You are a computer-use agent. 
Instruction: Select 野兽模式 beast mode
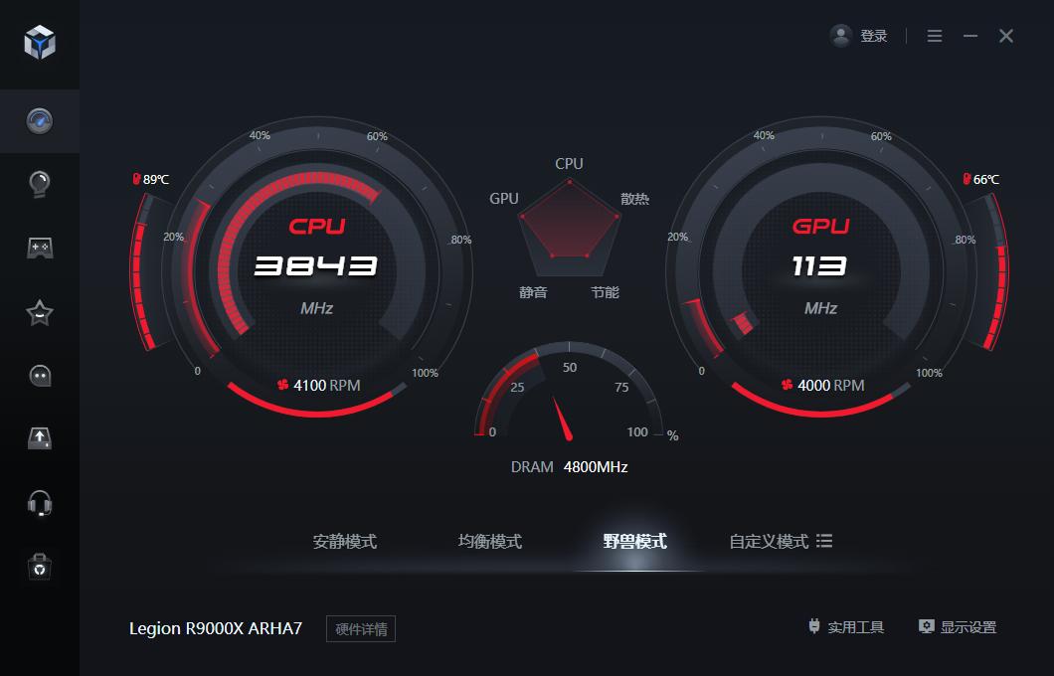[x=635, y=542]
